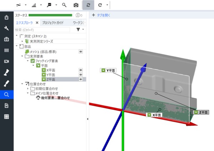The image size is (214, 151).
Task: Expand the 実測測定シリーズ tree node
Action: click(22, 41)
